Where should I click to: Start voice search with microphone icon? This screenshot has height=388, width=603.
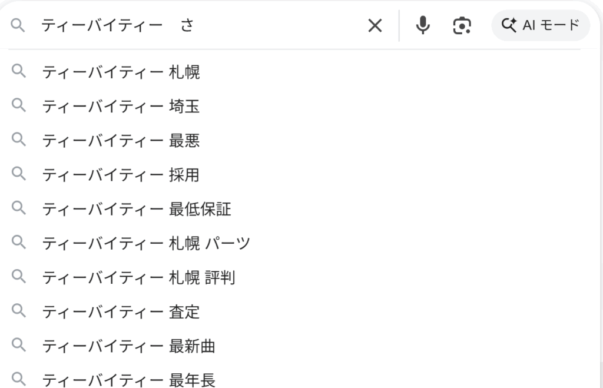pos(423,25)
